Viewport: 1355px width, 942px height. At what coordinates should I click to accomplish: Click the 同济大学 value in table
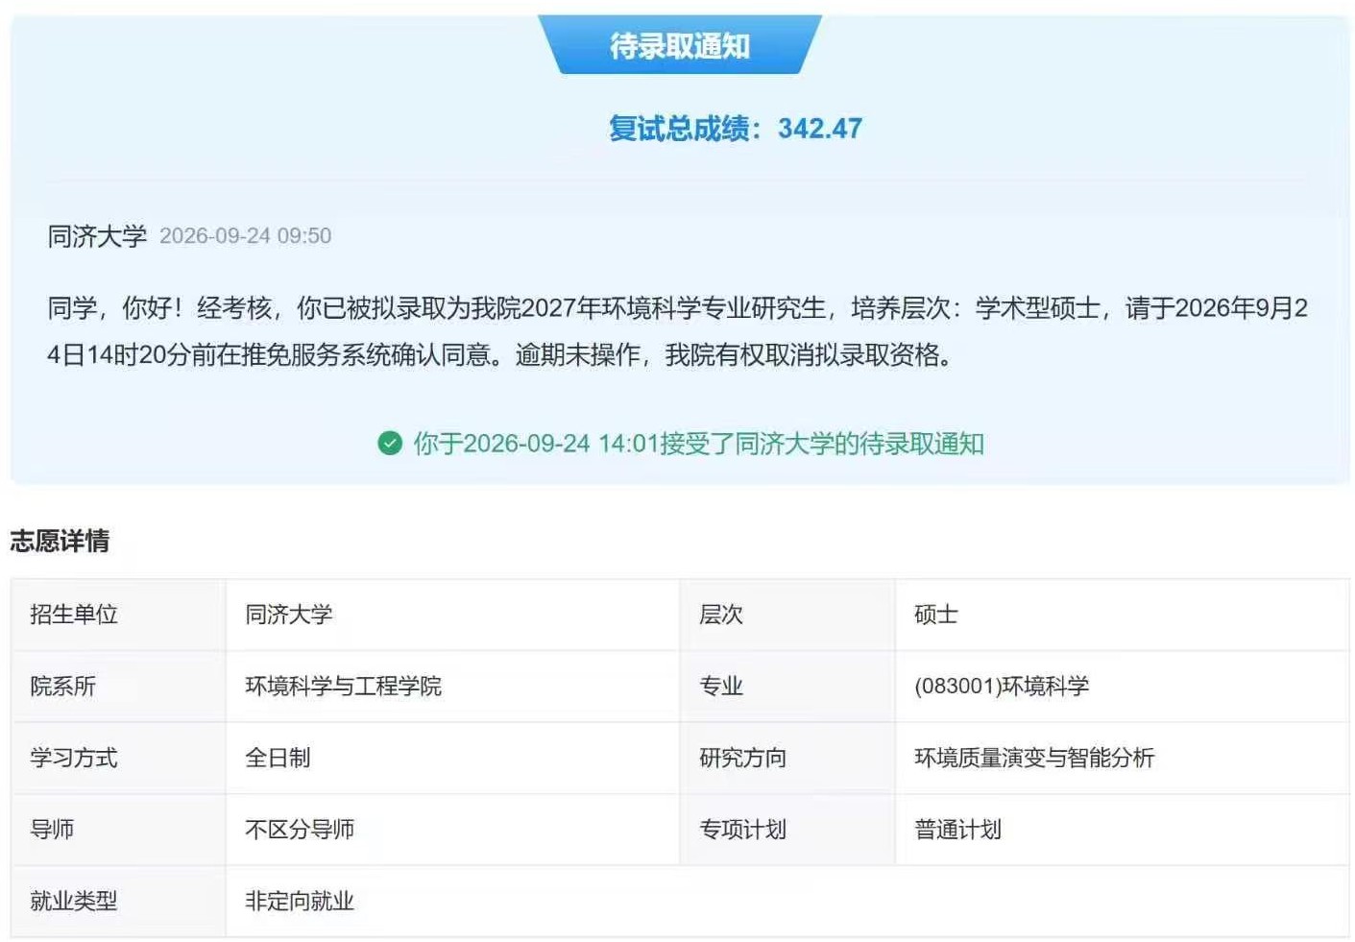452,615
